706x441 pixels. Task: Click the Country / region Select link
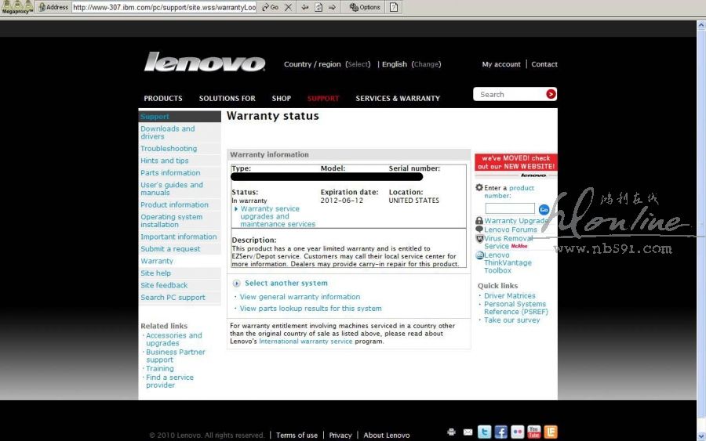pos(358,64)
